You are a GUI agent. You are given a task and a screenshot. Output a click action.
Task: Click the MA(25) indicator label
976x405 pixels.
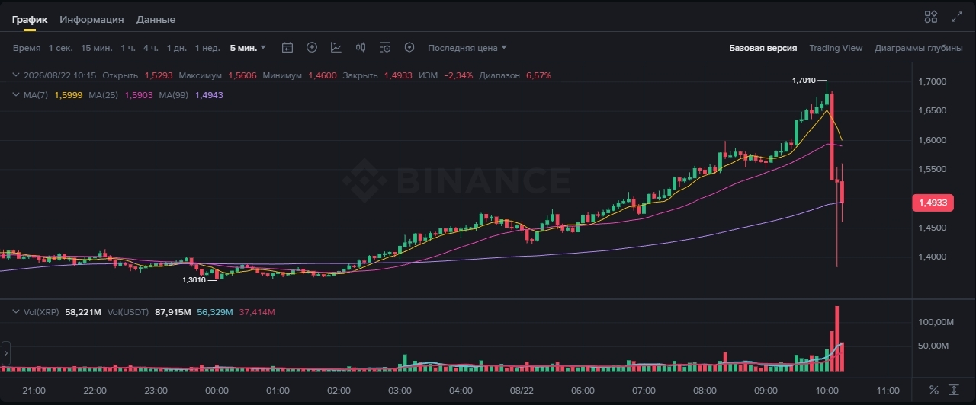[x=103, y=94]
